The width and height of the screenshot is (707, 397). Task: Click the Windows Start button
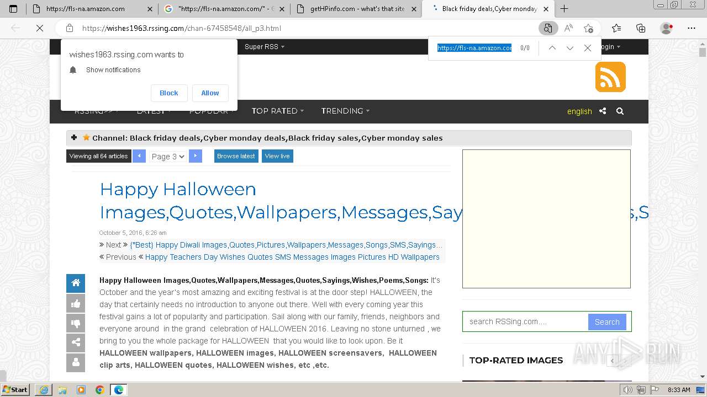pyautogui.click(x=15, y=390)
